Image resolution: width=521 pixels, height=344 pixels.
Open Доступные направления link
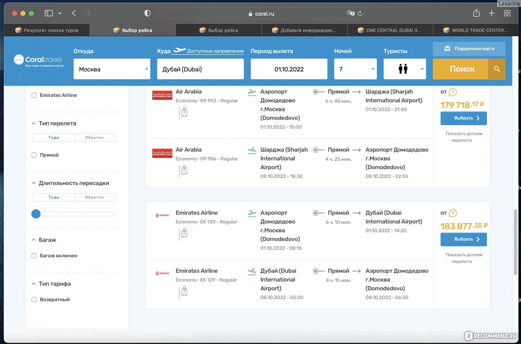[x=215, y=51]
